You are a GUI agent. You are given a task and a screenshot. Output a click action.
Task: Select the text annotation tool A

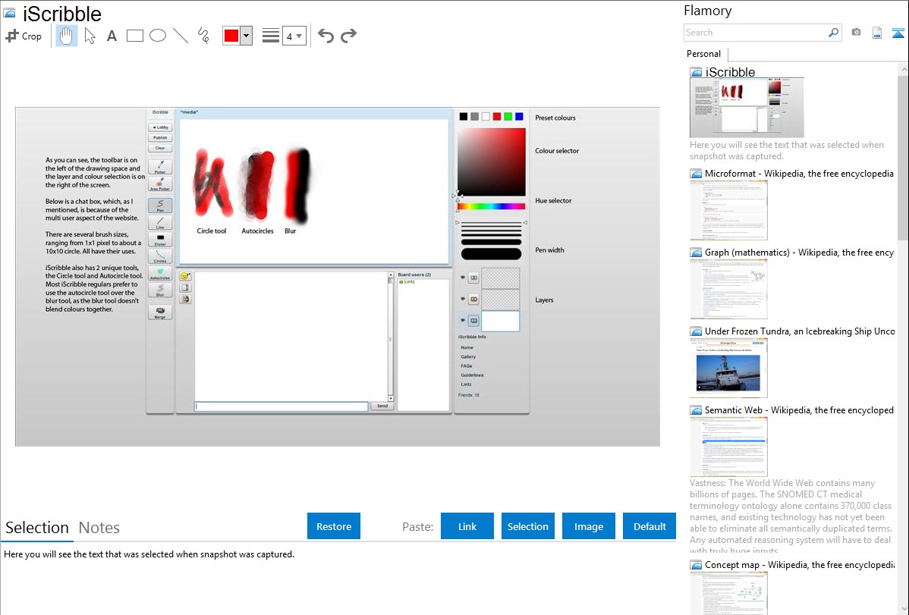point(112,36)
